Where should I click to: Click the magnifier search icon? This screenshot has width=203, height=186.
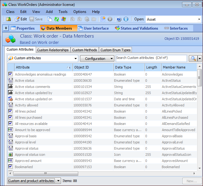(x=193, y=58)
